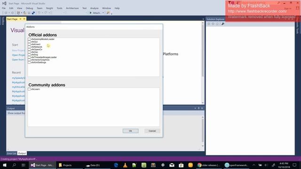
Task: Toggle the ofxSvg addon checkbox
Action: (29, 54)
